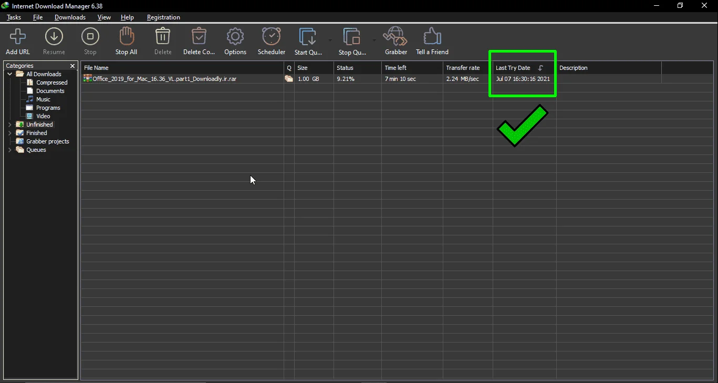
Task: Click the Delete trash can icon
Action: [x=163, y=37]
